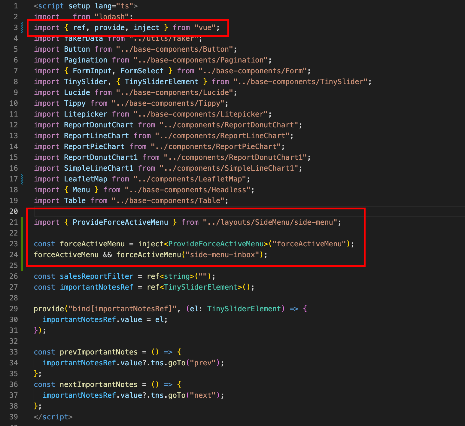Click the blue modified marker beside line 17

22,179
